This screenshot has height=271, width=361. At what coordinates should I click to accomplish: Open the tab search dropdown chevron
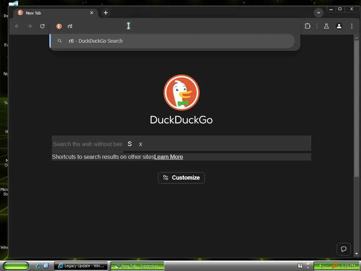(319, 13)
